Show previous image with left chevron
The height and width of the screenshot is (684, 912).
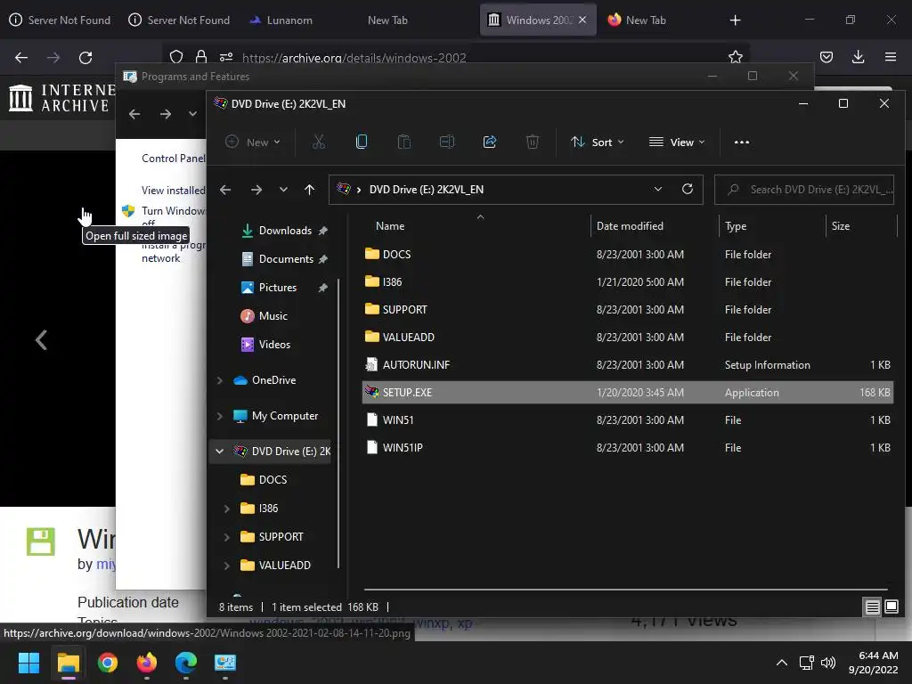pyautogui.click(x=41, y=339)
